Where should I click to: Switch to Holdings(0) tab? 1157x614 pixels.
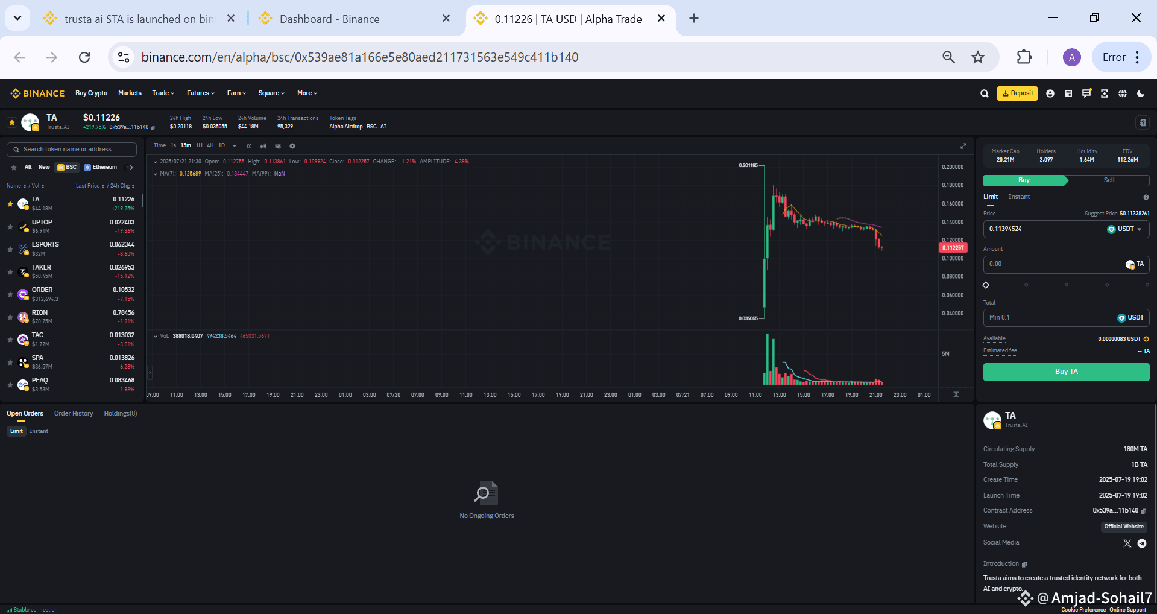121,414
